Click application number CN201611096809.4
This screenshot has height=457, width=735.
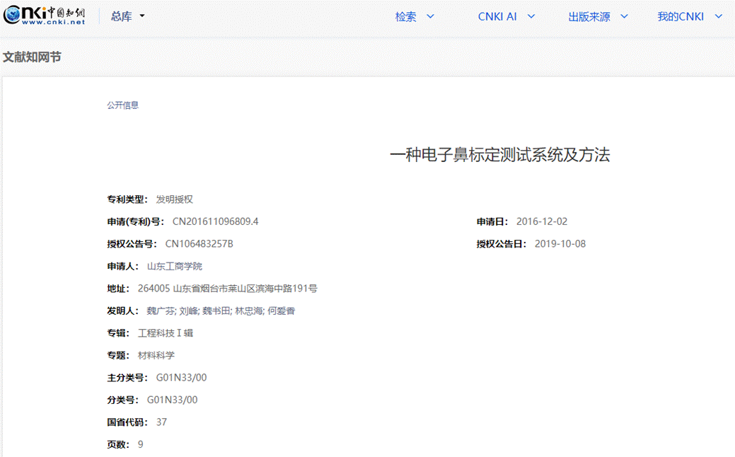click(216, 221)
